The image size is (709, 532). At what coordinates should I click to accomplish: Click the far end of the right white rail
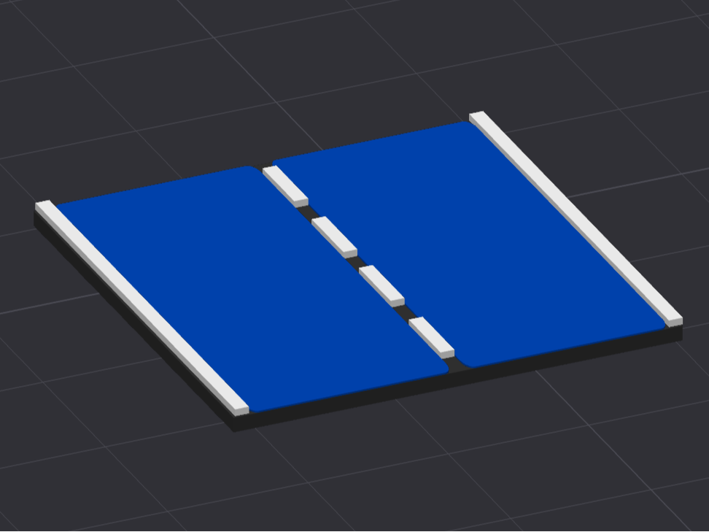478,117
